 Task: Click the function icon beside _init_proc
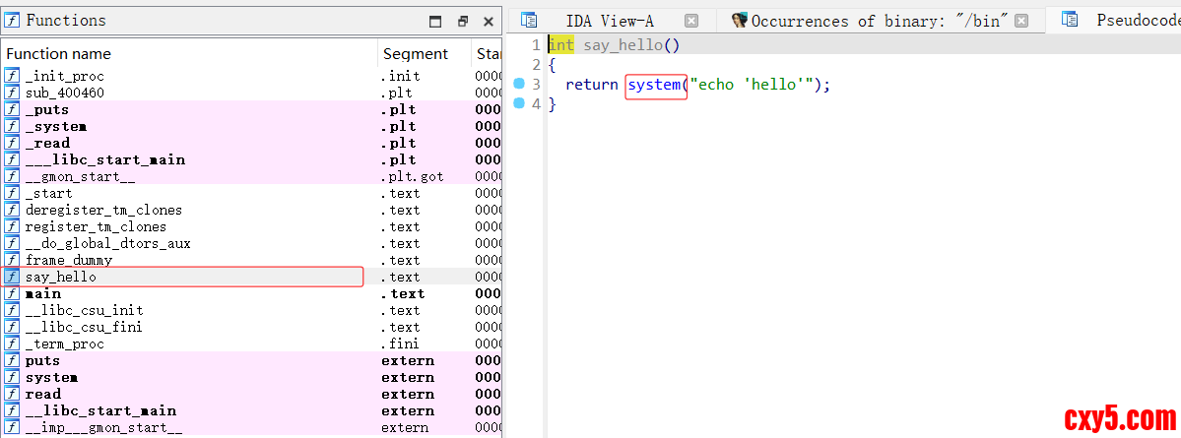point(12,77)
